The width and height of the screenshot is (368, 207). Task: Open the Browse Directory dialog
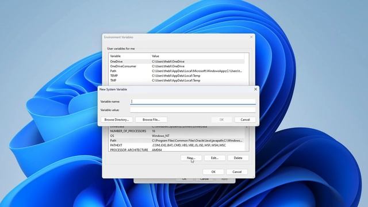tap(117, 120)
